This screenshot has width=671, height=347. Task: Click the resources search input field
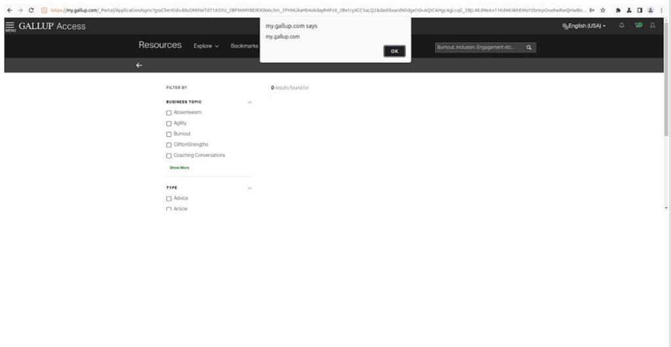pos(477,47)
